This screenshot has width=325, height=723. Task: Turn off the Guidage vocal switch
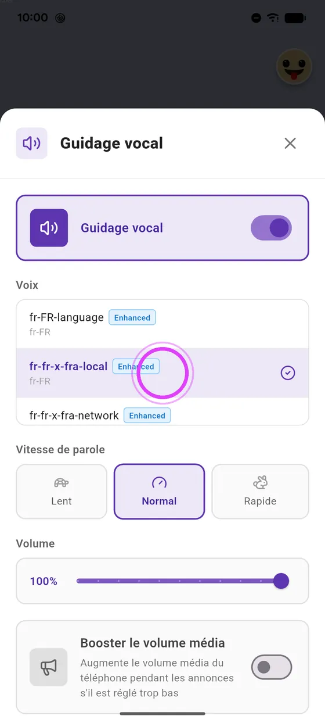271,228
